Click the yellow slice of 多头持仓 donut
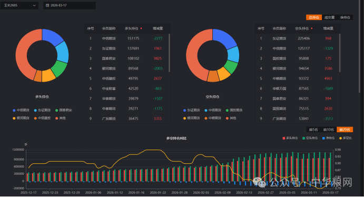This screenshot has height=197, width=364. (48, 75)
